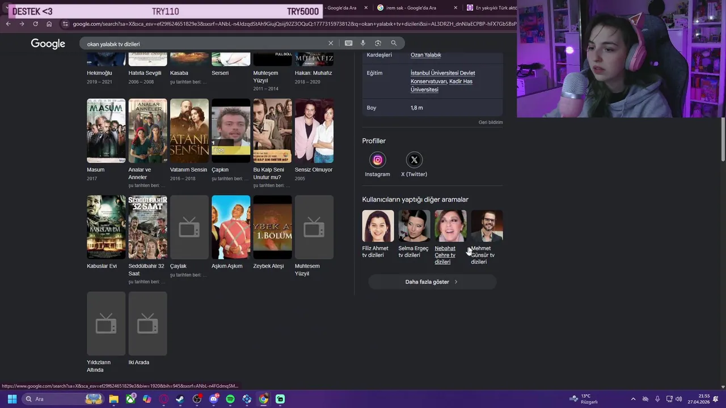Image resolution: width=726 pixels, height=408 pixels.
Task: Open the Seddülbahir 32 Saat poster
Action: click(x=147, y=227)
